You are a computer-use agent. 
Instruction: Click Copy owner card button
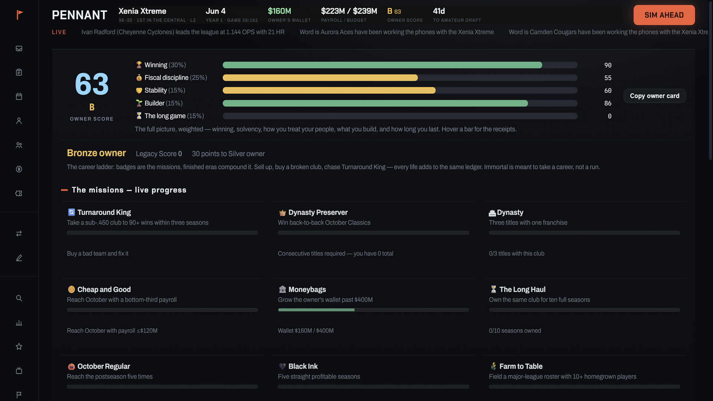(654, 96)
